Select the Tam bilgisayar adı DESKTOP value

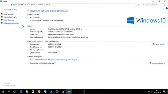pyautogui.click(x=55, y=47)
